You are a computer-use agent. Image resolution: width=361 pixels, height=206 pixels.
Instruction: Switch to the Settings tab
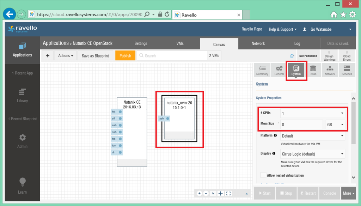(x=141, y=43)
